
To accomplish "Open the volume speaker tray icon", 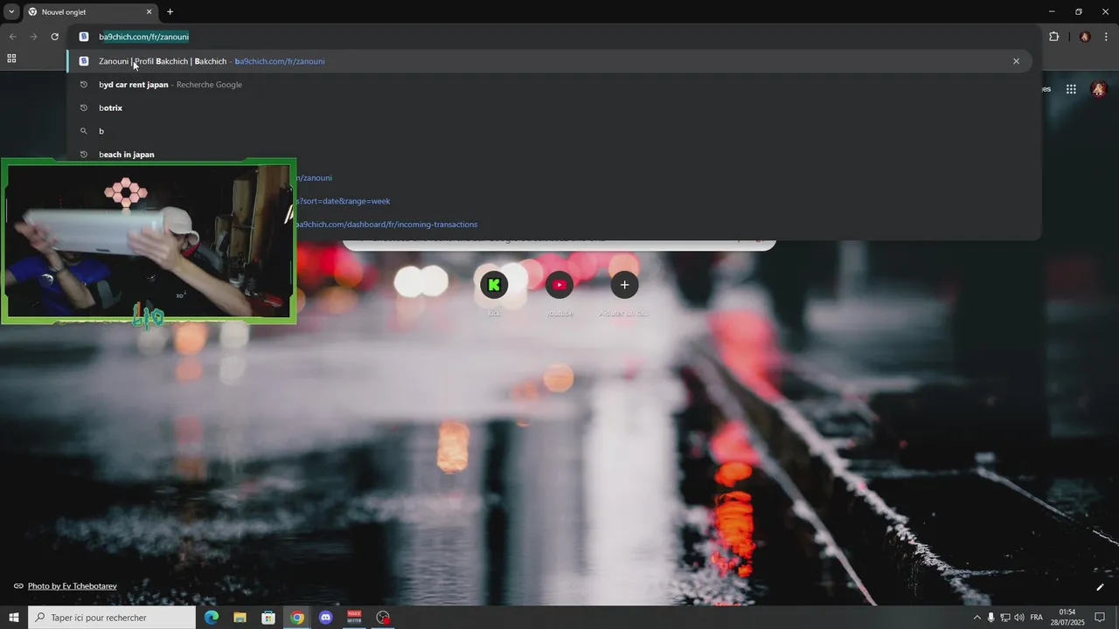I will click(1018, 618).
